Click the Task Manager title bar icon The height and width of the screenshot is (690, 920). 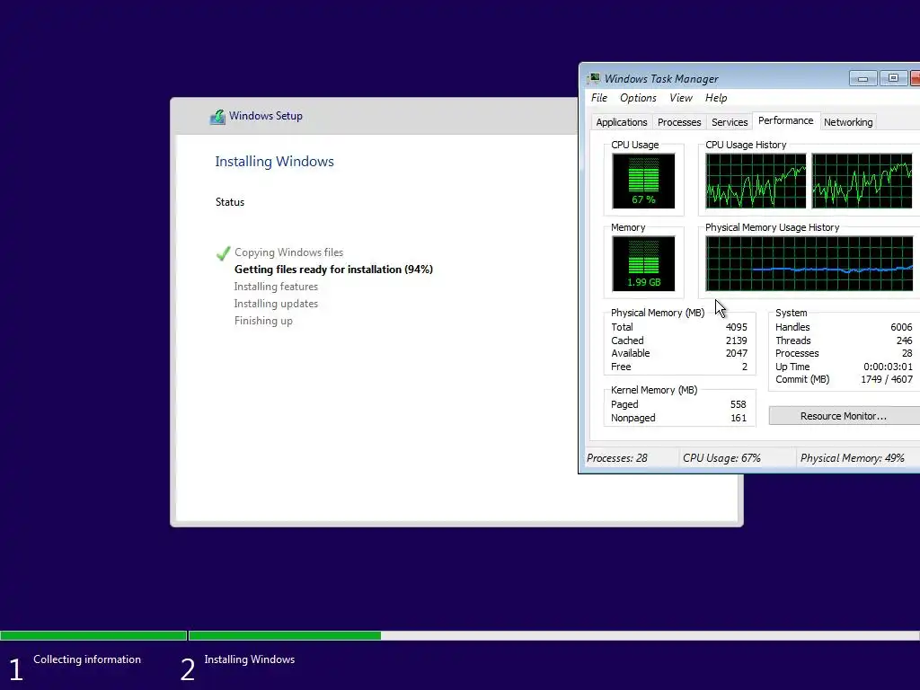(x=594, y=78)
